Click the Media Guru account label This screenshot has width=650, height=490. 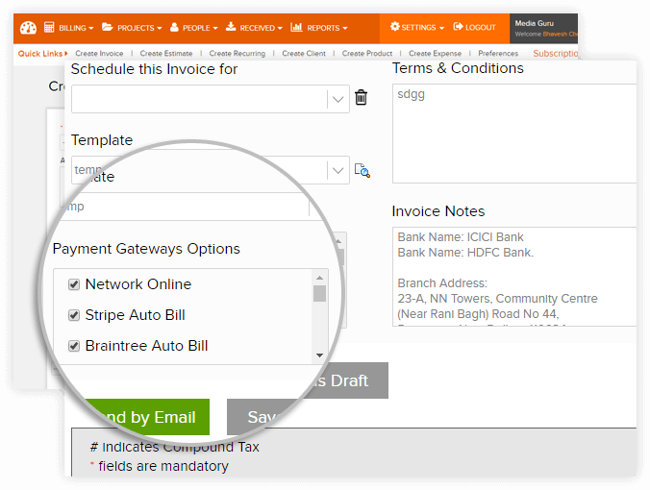click(x=535, y=23)
